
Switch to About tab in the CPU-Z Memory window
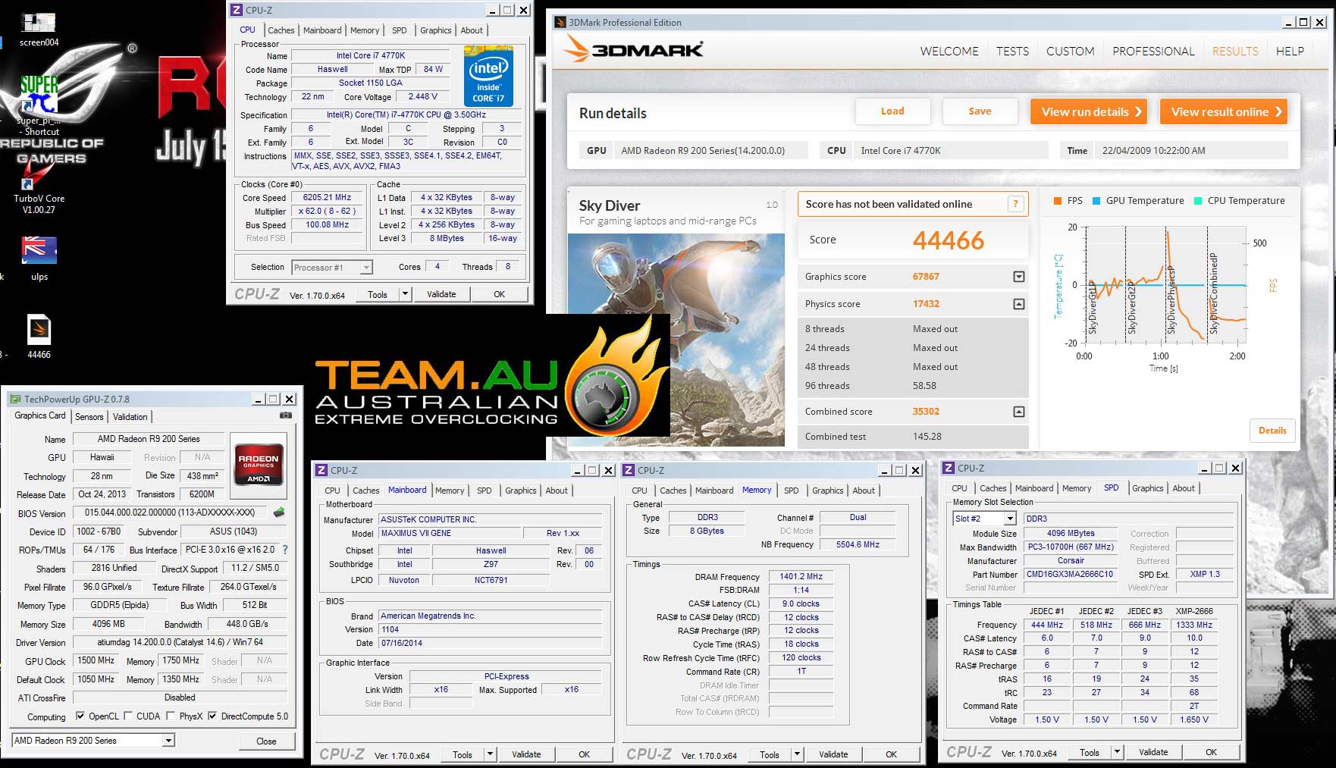[864, 491]
